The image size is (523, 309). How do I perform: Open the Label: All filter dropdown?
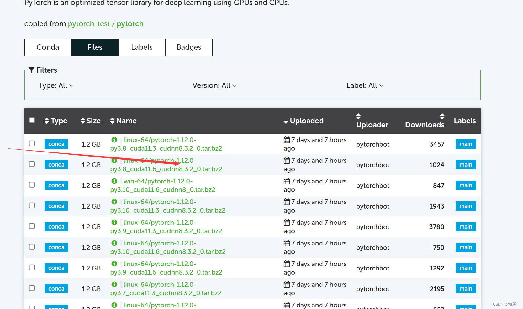365,85
